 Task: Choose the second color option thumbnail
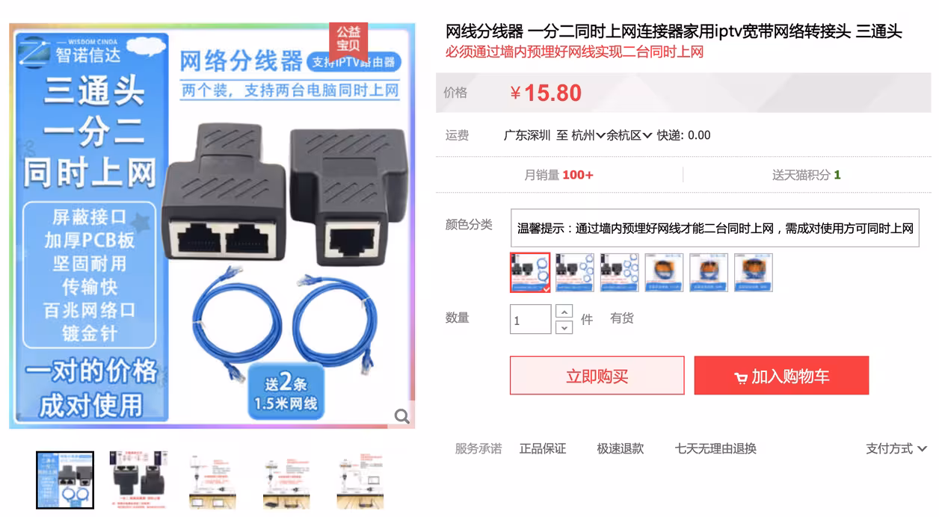pos(575,273)
